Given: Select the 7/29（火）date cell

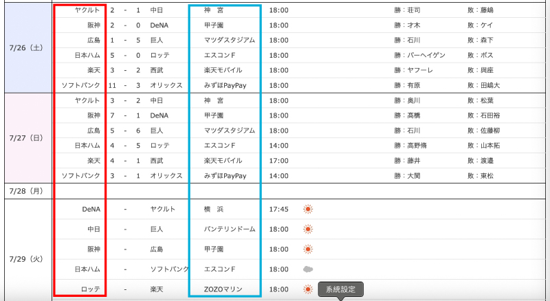Looking at the screenshot, I should pyautogui.click(x=26, y=259).
